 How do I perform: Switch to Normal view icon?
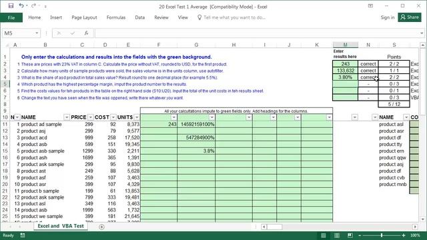[x=323, y=235]
